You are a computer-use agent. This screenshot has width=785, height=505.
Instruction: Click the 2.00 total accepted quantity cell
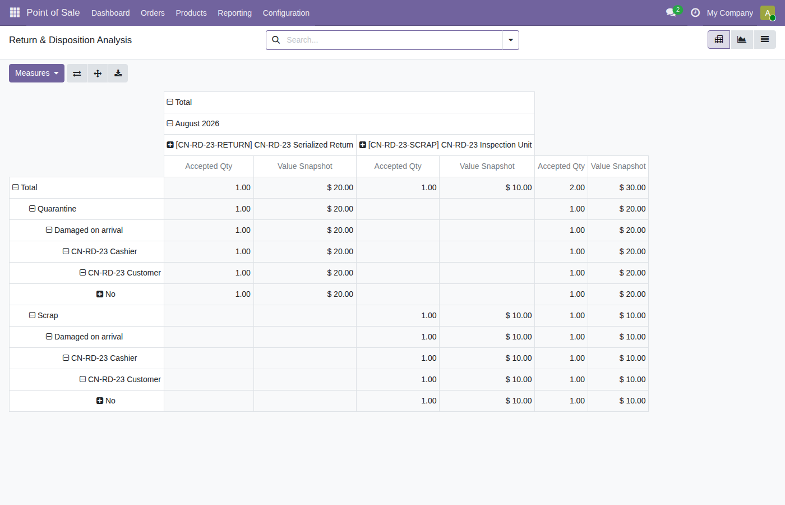pos(561,187)
